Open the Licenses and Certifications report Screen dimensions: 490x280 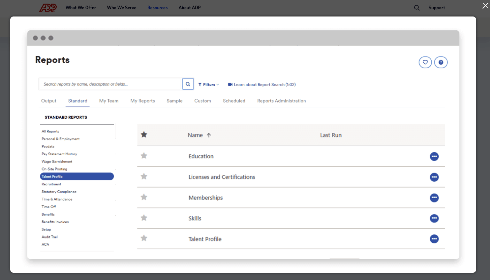(222, 177)
